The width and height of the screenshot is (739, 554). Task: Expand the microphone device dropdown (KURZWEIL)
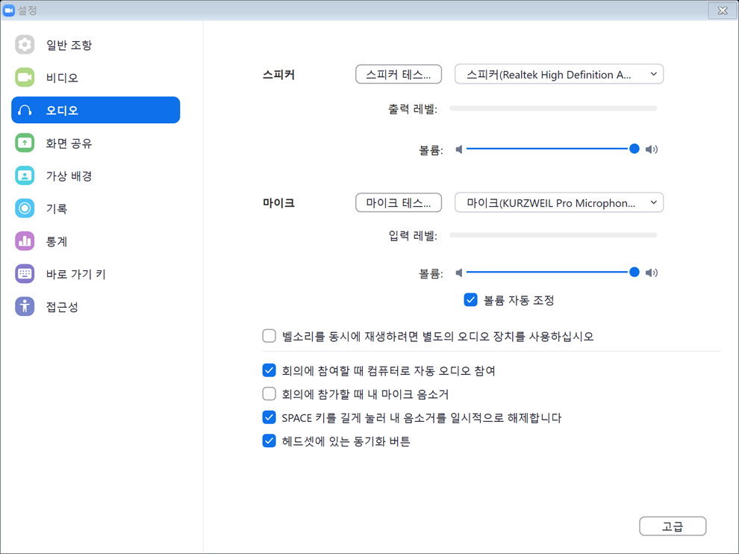[x=559, y=203]
